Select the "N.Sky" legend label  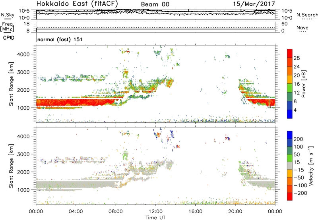click(x=8, y=15)
